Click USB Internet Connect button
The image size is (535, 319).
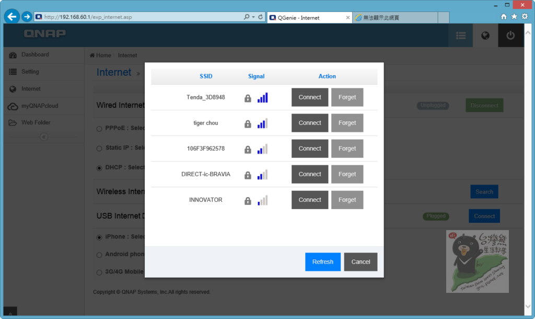pyautogui.click(x=484, y=216)
